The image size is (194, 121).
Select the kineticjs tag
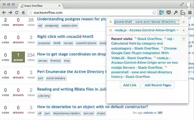click(55, 61)
